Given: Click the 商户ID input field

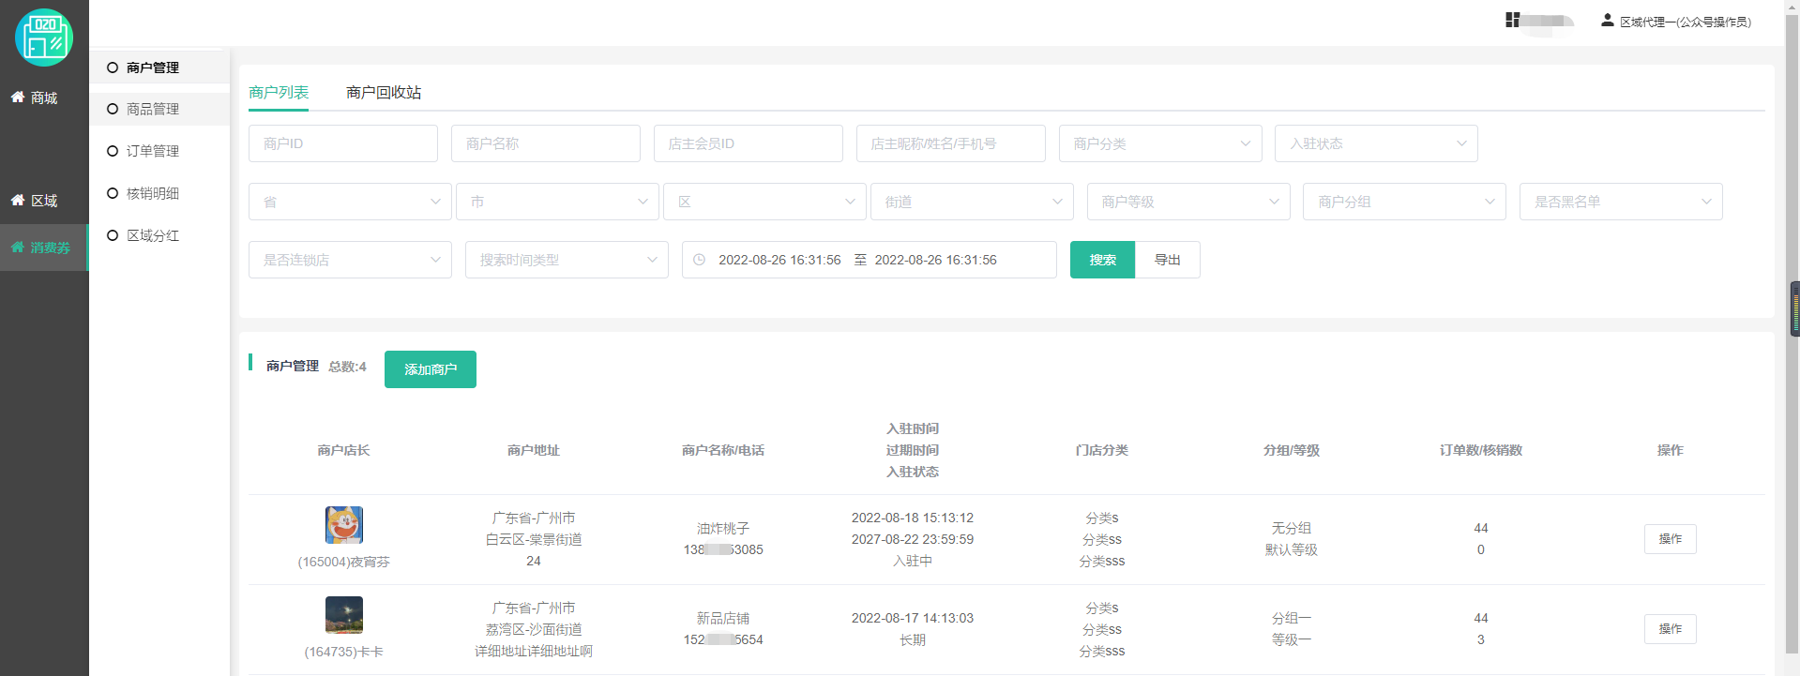Looking at the screenshot, I should pos(343,143).
